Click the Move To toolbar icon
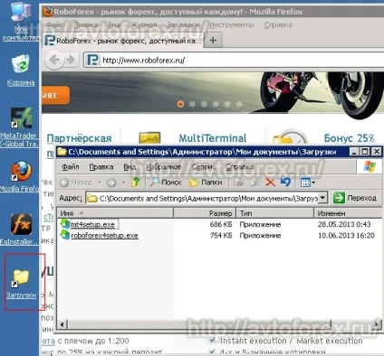The height and width of the screenshot is (356, 384). [x=238, y=183]
